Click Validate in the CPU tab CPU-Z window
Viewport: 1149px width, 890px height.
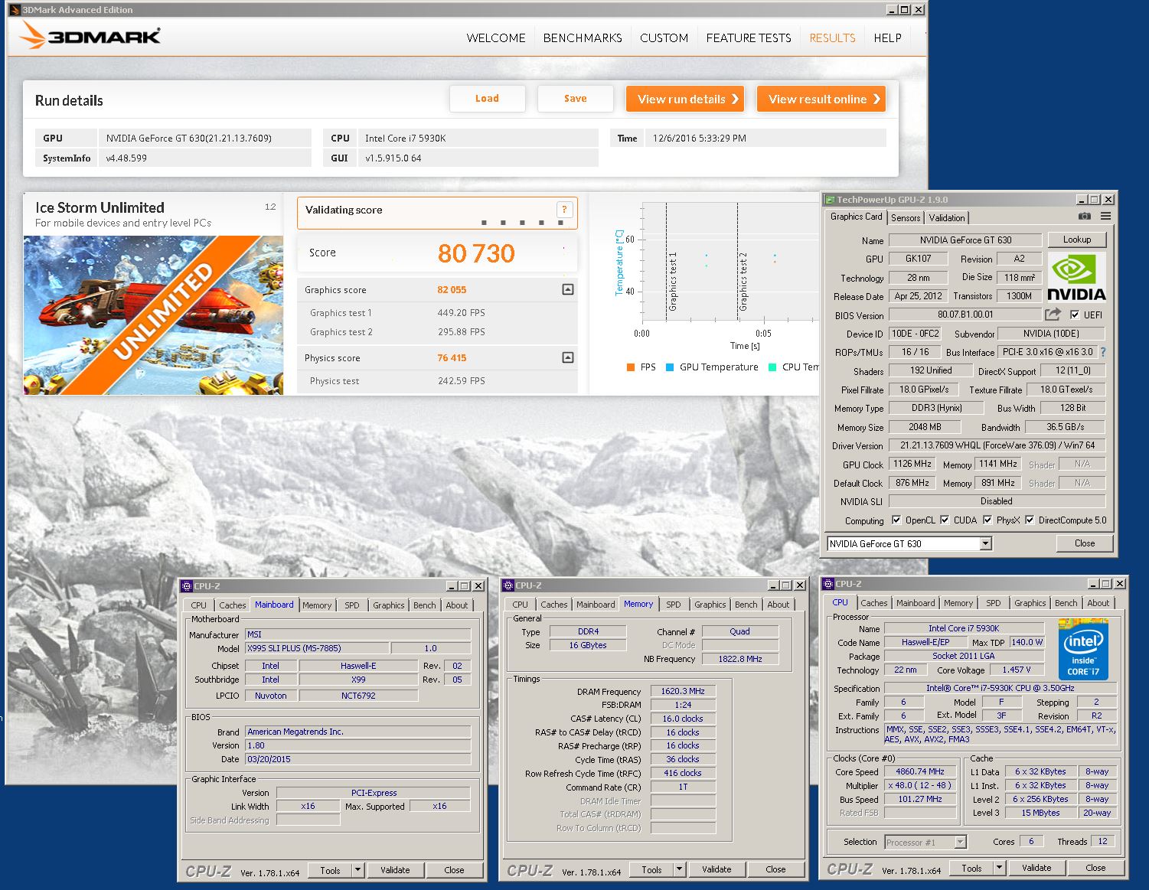[x=1036, y=868]
